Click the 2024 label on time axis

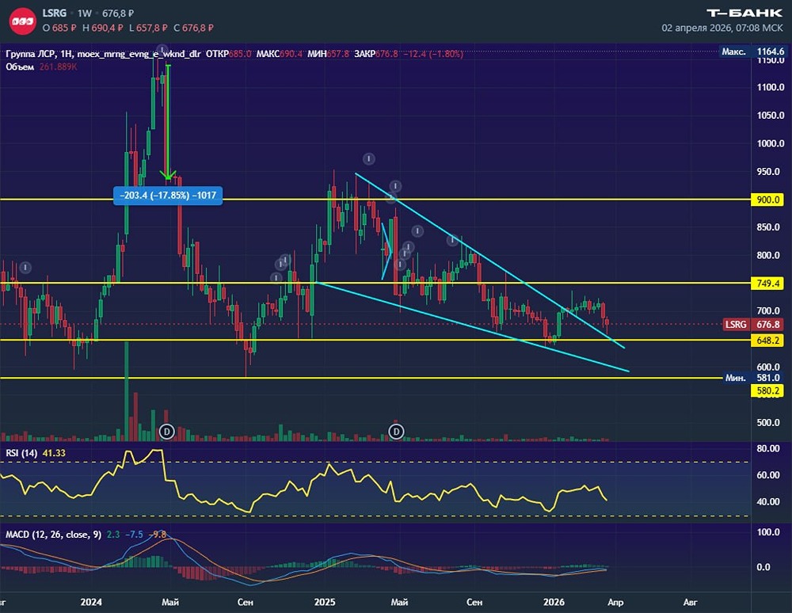[91, 602]
